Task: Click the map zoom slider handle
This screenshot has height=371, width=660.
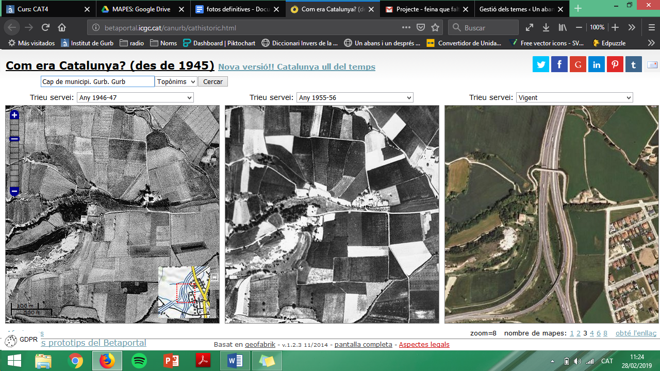Action: (x=14, y=139)
